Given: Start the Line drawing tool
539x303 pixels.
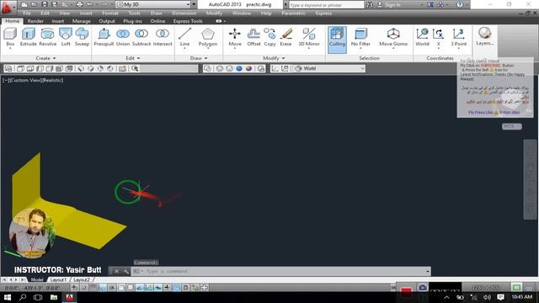Looking at the screenshot, I should 184,37.
